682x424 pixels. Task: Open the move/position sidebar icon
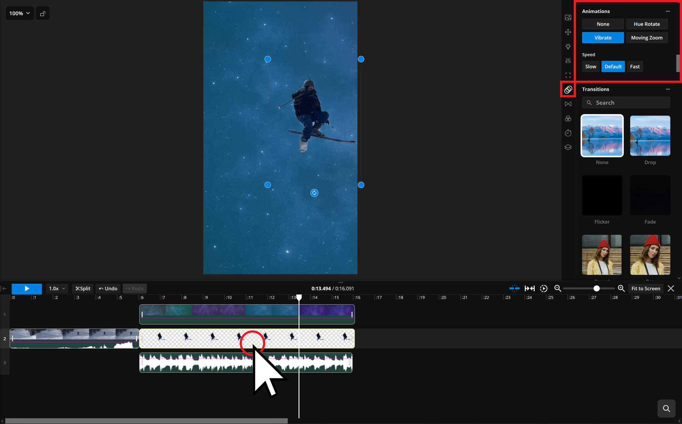point(568,32)
